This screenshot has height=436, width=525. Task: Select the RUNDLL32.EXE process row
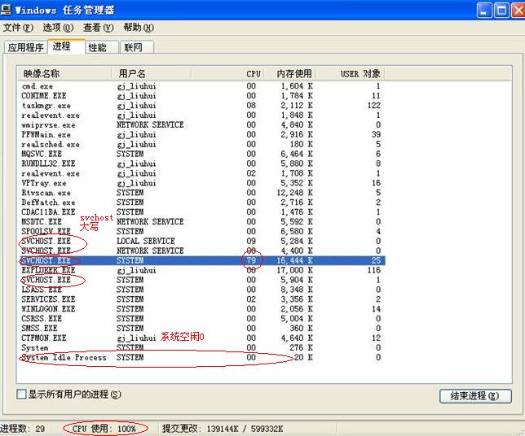pyautogui.click(x=201, y=163)
